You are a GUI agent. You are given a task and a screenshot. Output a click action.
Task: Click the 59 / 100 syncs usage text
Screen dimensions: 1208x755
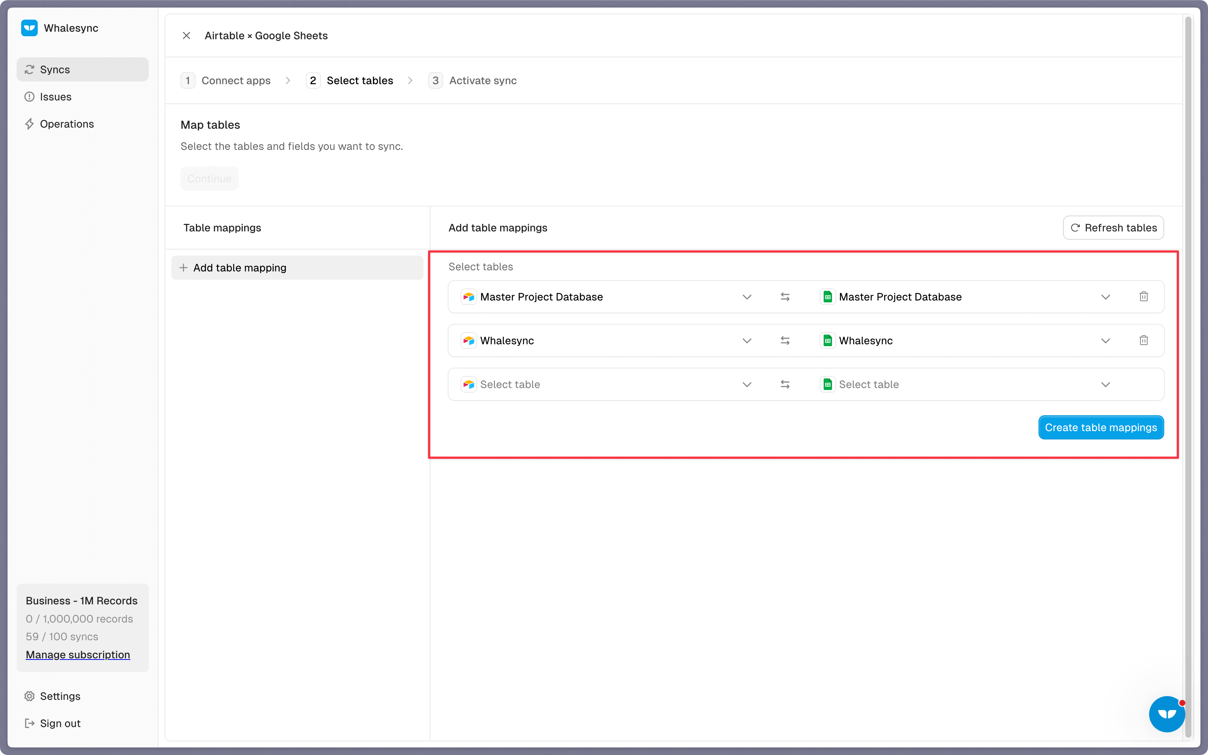pos(62,637)
